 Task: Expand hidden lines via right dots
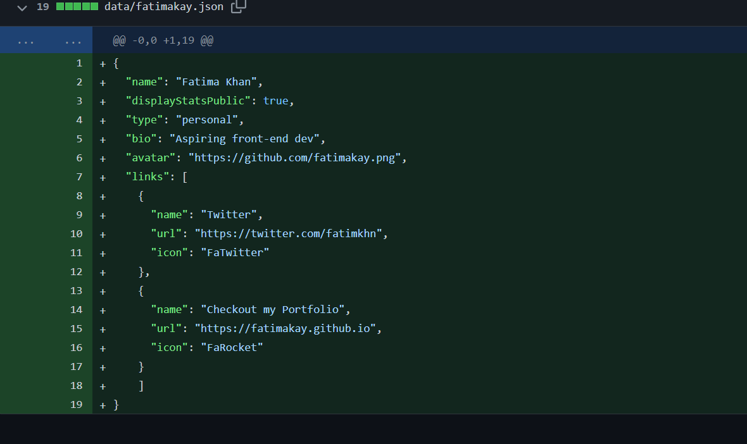(73, 41)
